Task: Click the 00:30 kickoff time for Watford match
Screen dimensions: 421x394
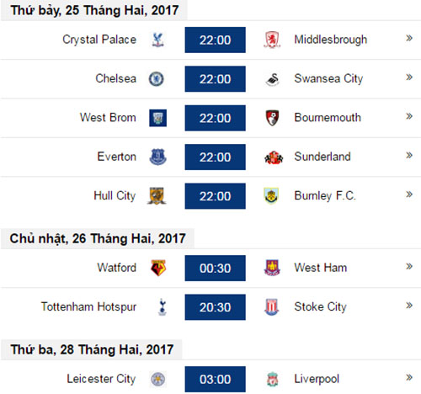Action: (x=215, y=268)
